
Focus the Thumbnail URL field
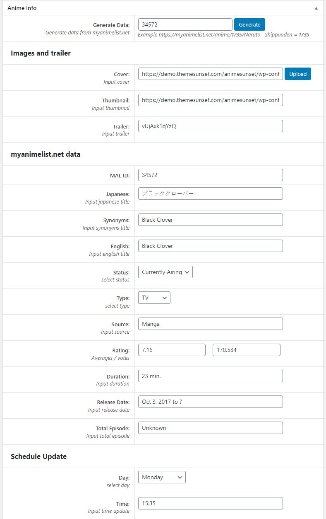[x=210, y=100]
